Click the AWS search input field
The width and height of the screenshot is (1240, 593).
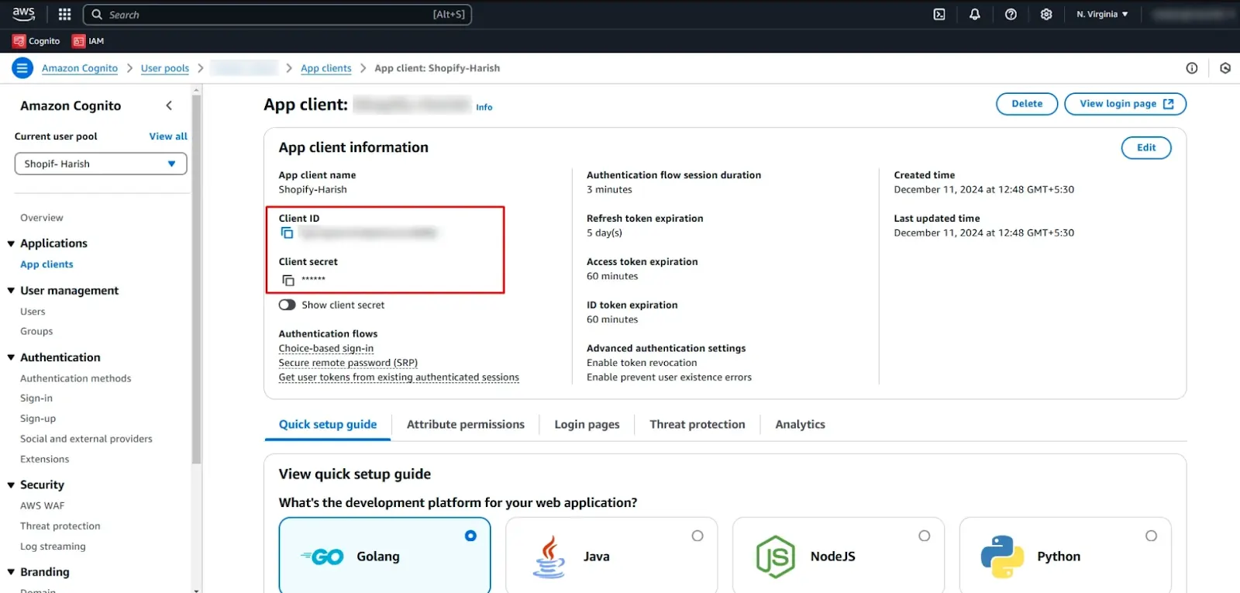277,15
